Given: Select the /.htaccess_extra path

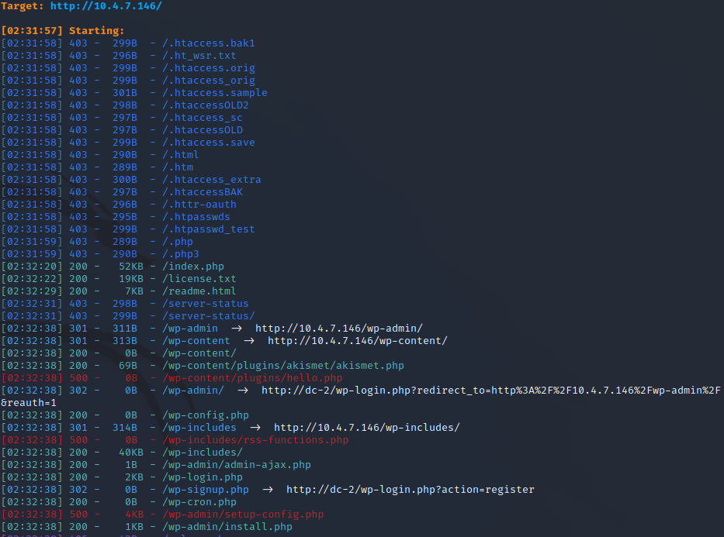Looking at the screenshot, I should (212, 179).
